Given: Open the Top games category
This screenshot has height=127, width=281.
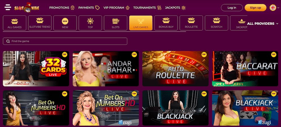Looking at the screenshot, I should click(90, 23).
